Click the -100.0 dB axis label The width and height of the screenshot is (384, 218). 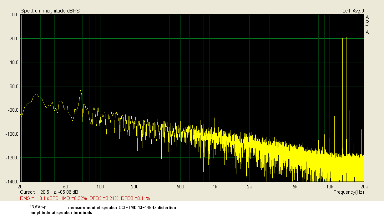(13, 134)
